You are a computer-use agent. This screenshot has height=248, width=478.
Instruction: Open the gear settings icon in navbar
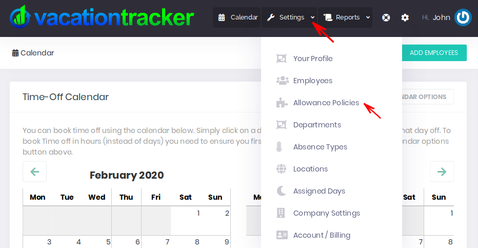pos(405,17)
